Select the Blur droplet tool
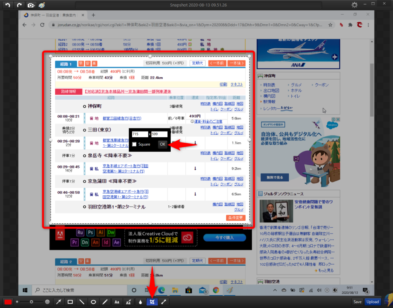The image size is (393, 308). [140, 302]
